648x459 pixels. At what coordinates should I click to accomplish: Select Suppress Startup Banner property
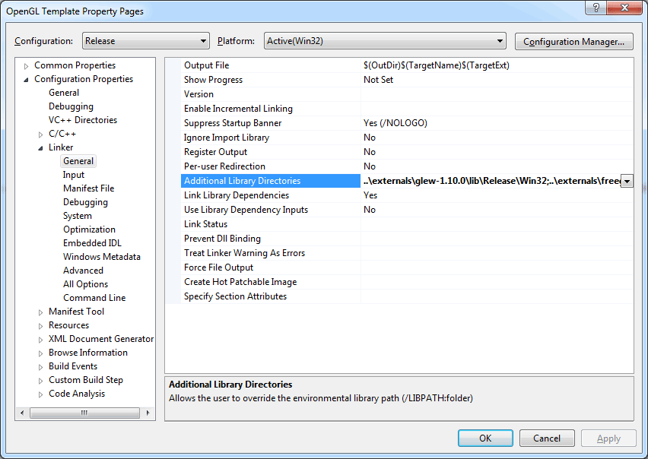(x=270, y=123)
